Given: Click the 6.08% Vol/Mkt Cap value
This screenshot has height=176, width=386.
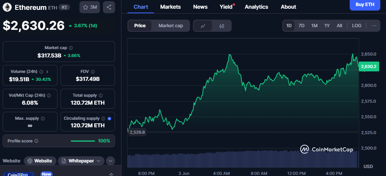Looking at the screenshot, I should point(30,103).
